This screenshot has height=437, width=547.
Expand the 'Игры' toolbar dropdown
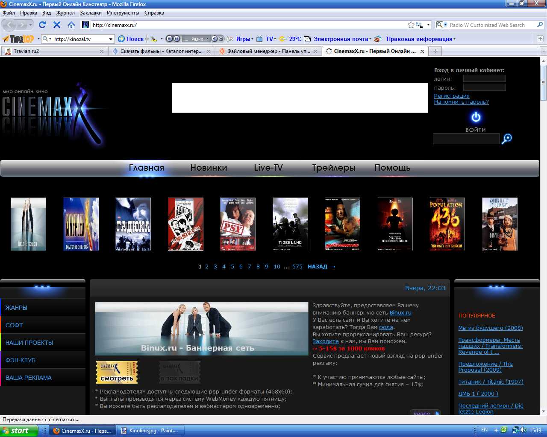pyautogui.click(x=252, y=39)
